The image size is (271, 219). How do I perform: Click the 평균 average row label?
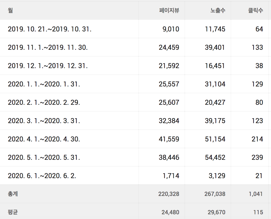coord(13,212)
